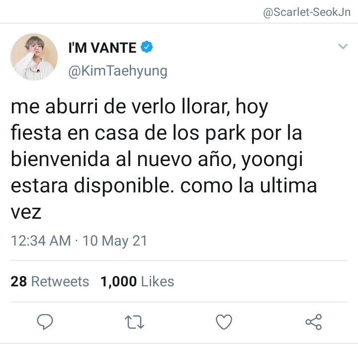Click 'como la ultima vez' text
This screenshot has height=349, width=358.
pyautogui.click(x=164, y=198)
